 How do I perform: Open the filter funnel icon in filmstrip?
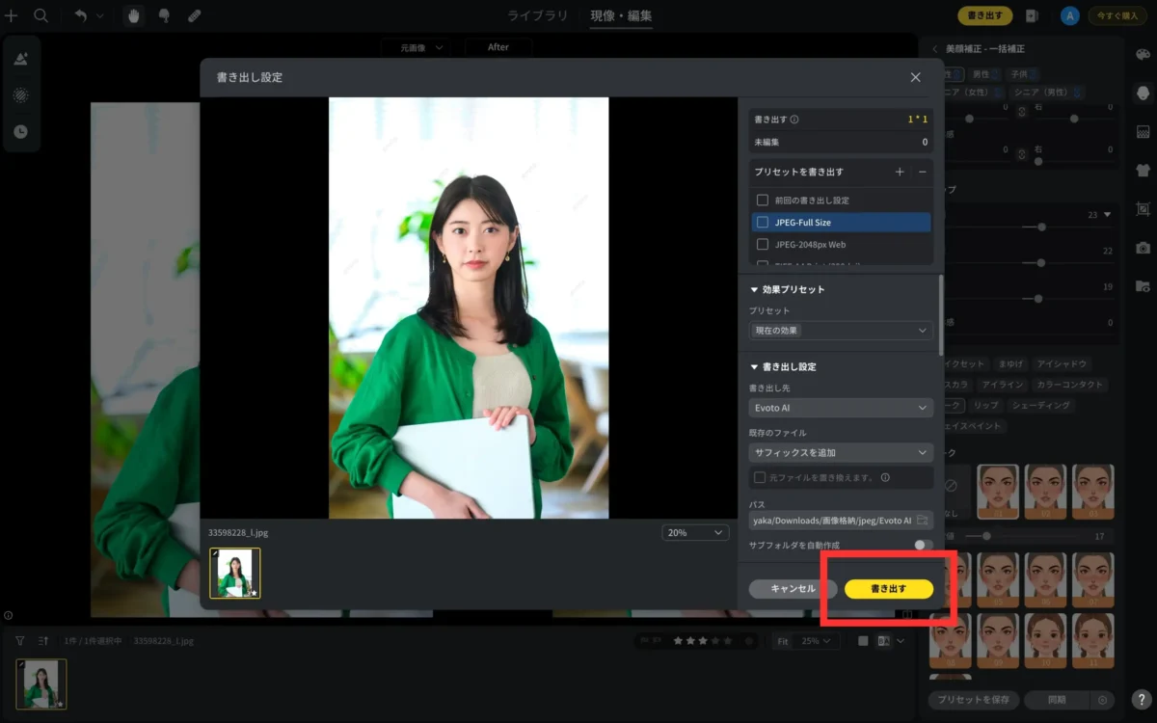point(20,640)
